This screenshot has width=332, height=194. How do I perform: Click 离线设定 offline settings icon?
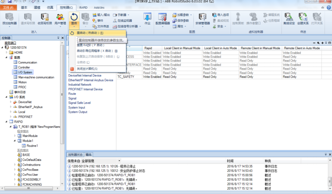(x=289, y=19)
